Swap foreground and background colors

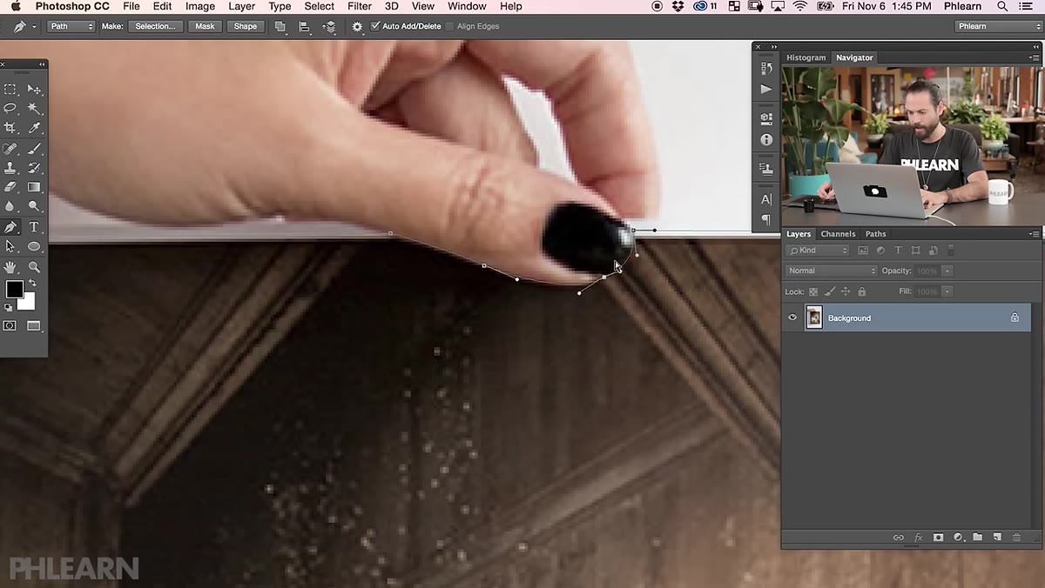click(32, 284)
